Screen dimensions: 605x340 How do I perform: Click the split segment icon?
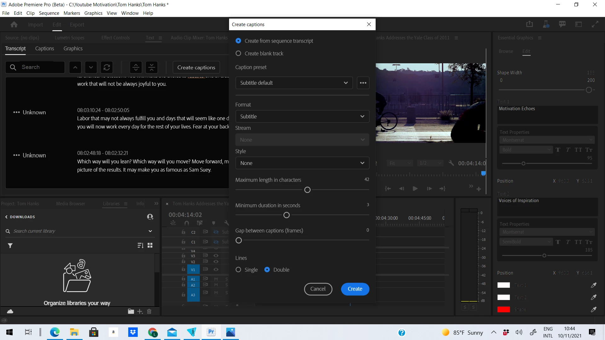pos(136,67)
